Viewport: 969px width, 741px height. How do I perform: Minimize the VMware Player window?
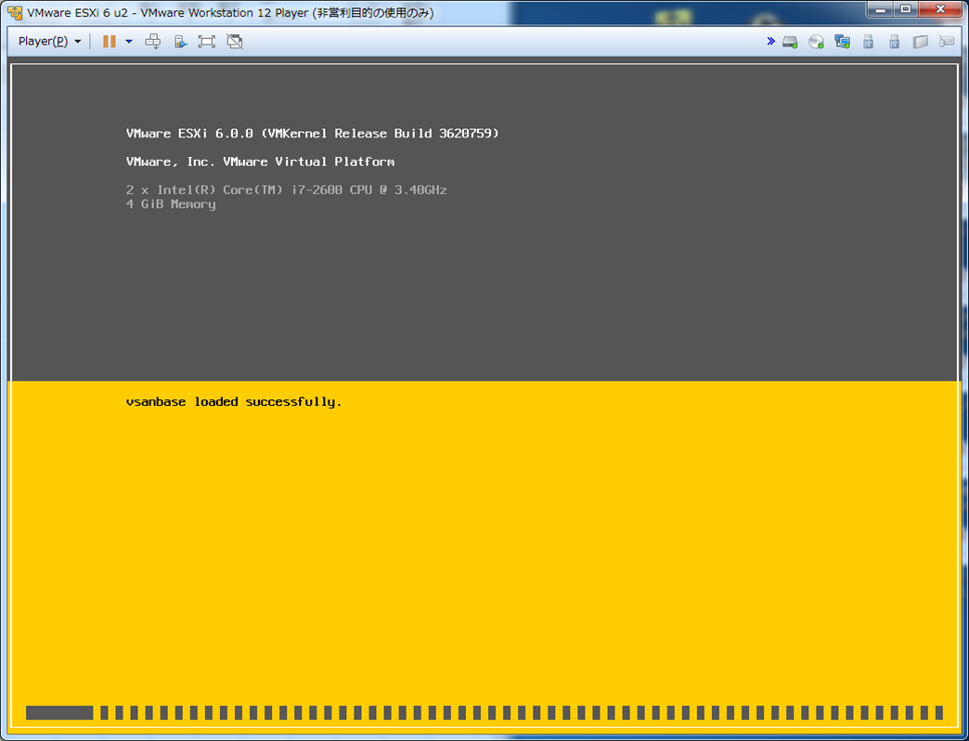point(880,9)
